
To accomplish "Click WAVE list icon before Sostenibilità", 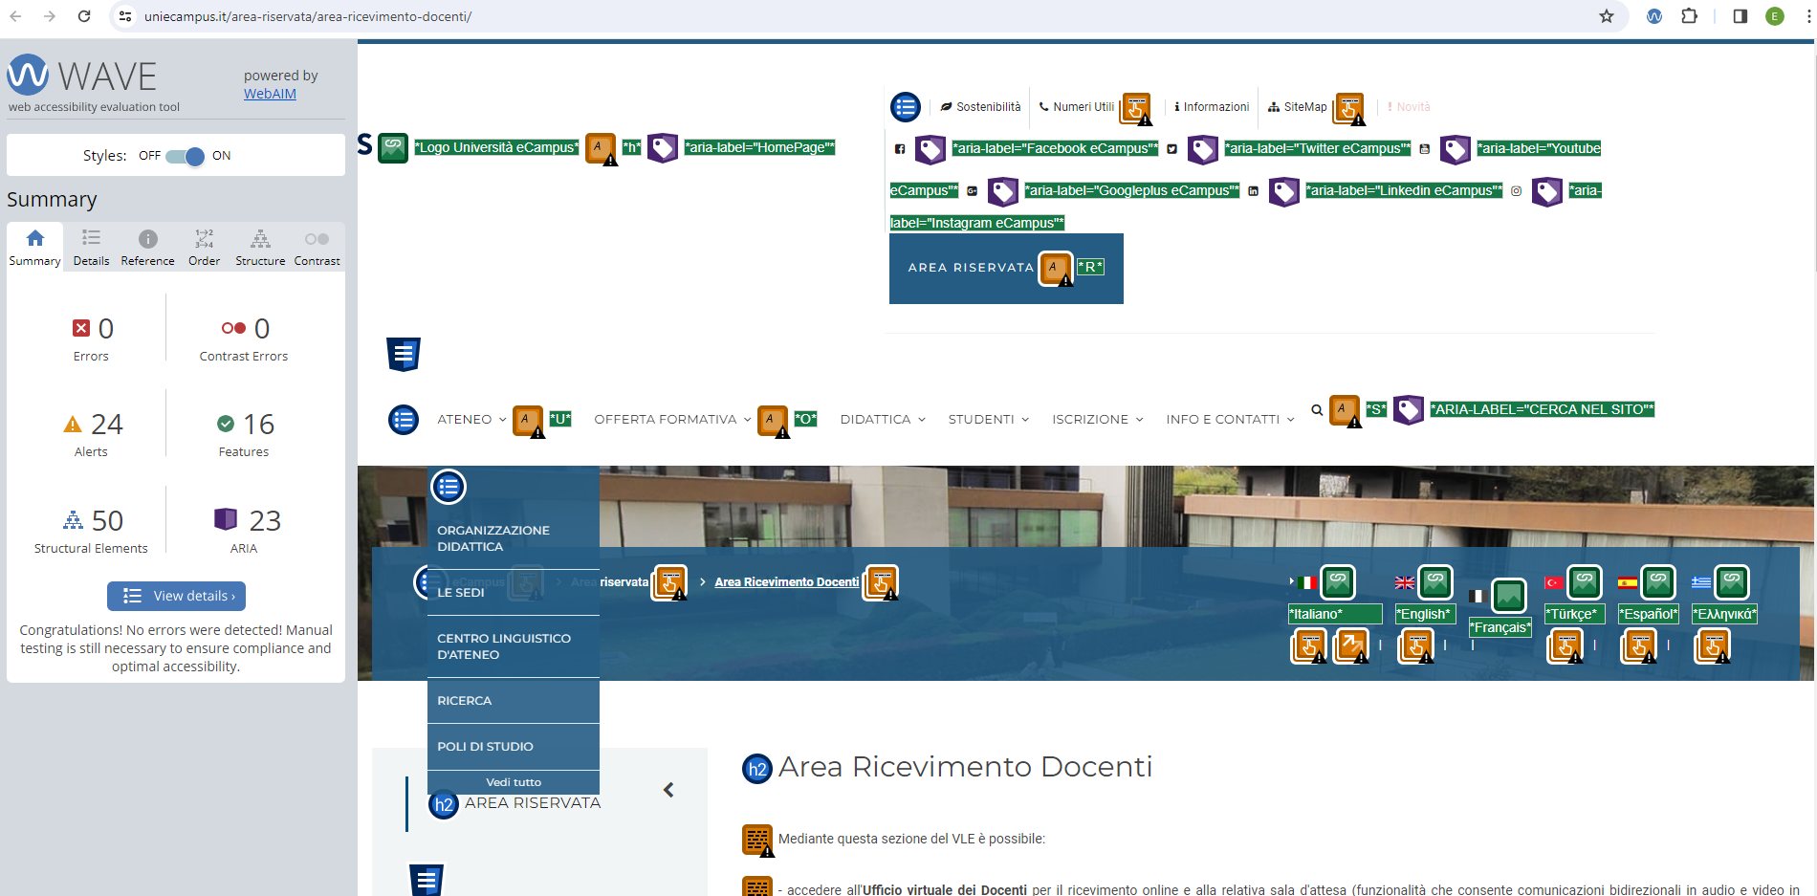I will click(906, 107).
